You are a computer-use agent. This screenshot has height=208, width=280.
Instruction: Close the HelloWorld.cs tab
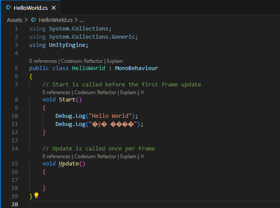pos(54,8)
